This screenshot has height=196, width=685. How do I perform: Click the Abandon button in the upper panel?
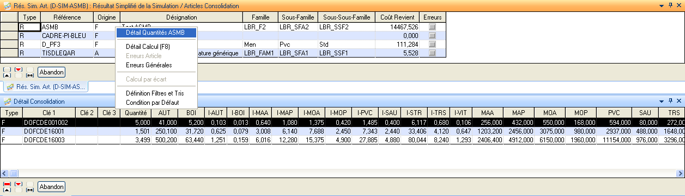[x=52, y=72]
